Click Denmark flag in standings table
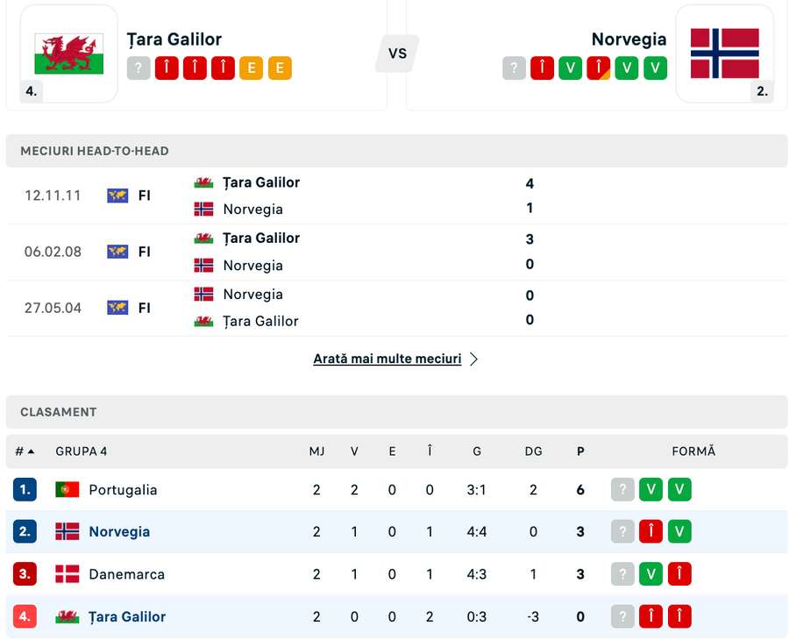Image resolution: width=789 pixels, height=640 pixels. (x=68, y=574)
